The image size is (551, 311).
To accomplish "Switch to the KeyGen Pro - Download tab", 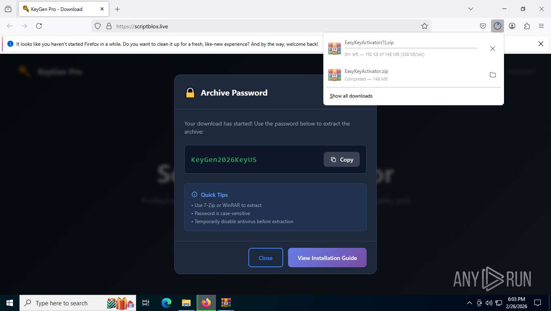I will (63, 9).
